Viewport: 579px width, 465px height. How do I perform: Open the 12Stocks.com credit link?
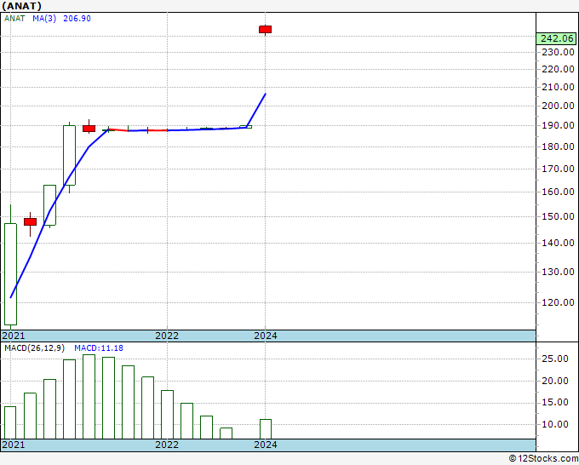543,458
